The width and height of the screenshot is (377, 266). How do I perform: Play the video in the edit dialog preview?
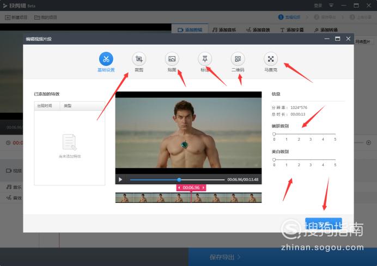pyautogui.click(x=120, y=179)
